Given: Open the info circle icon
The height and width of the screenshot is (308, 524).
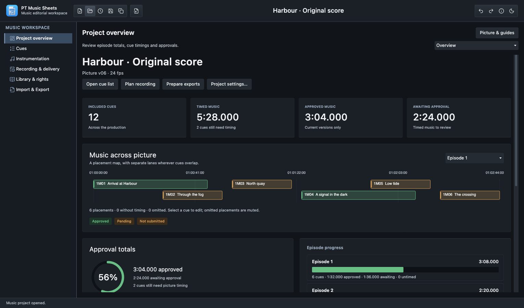Looking at the screenshot, I should pos(501,11).
